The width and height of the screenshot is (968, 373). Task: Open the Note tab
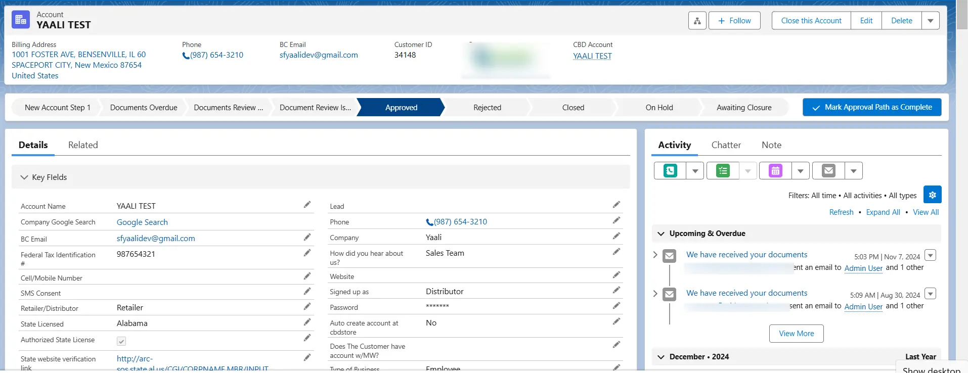(x=771, y=145)
